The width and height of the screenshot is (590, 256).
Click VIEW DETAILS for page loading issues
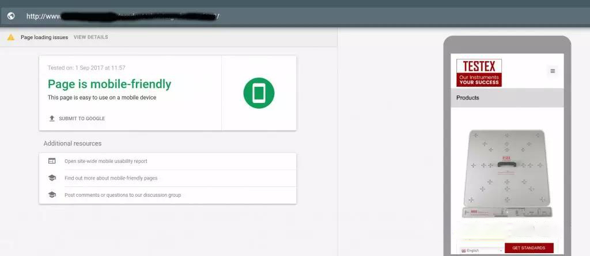pos(90,37)
